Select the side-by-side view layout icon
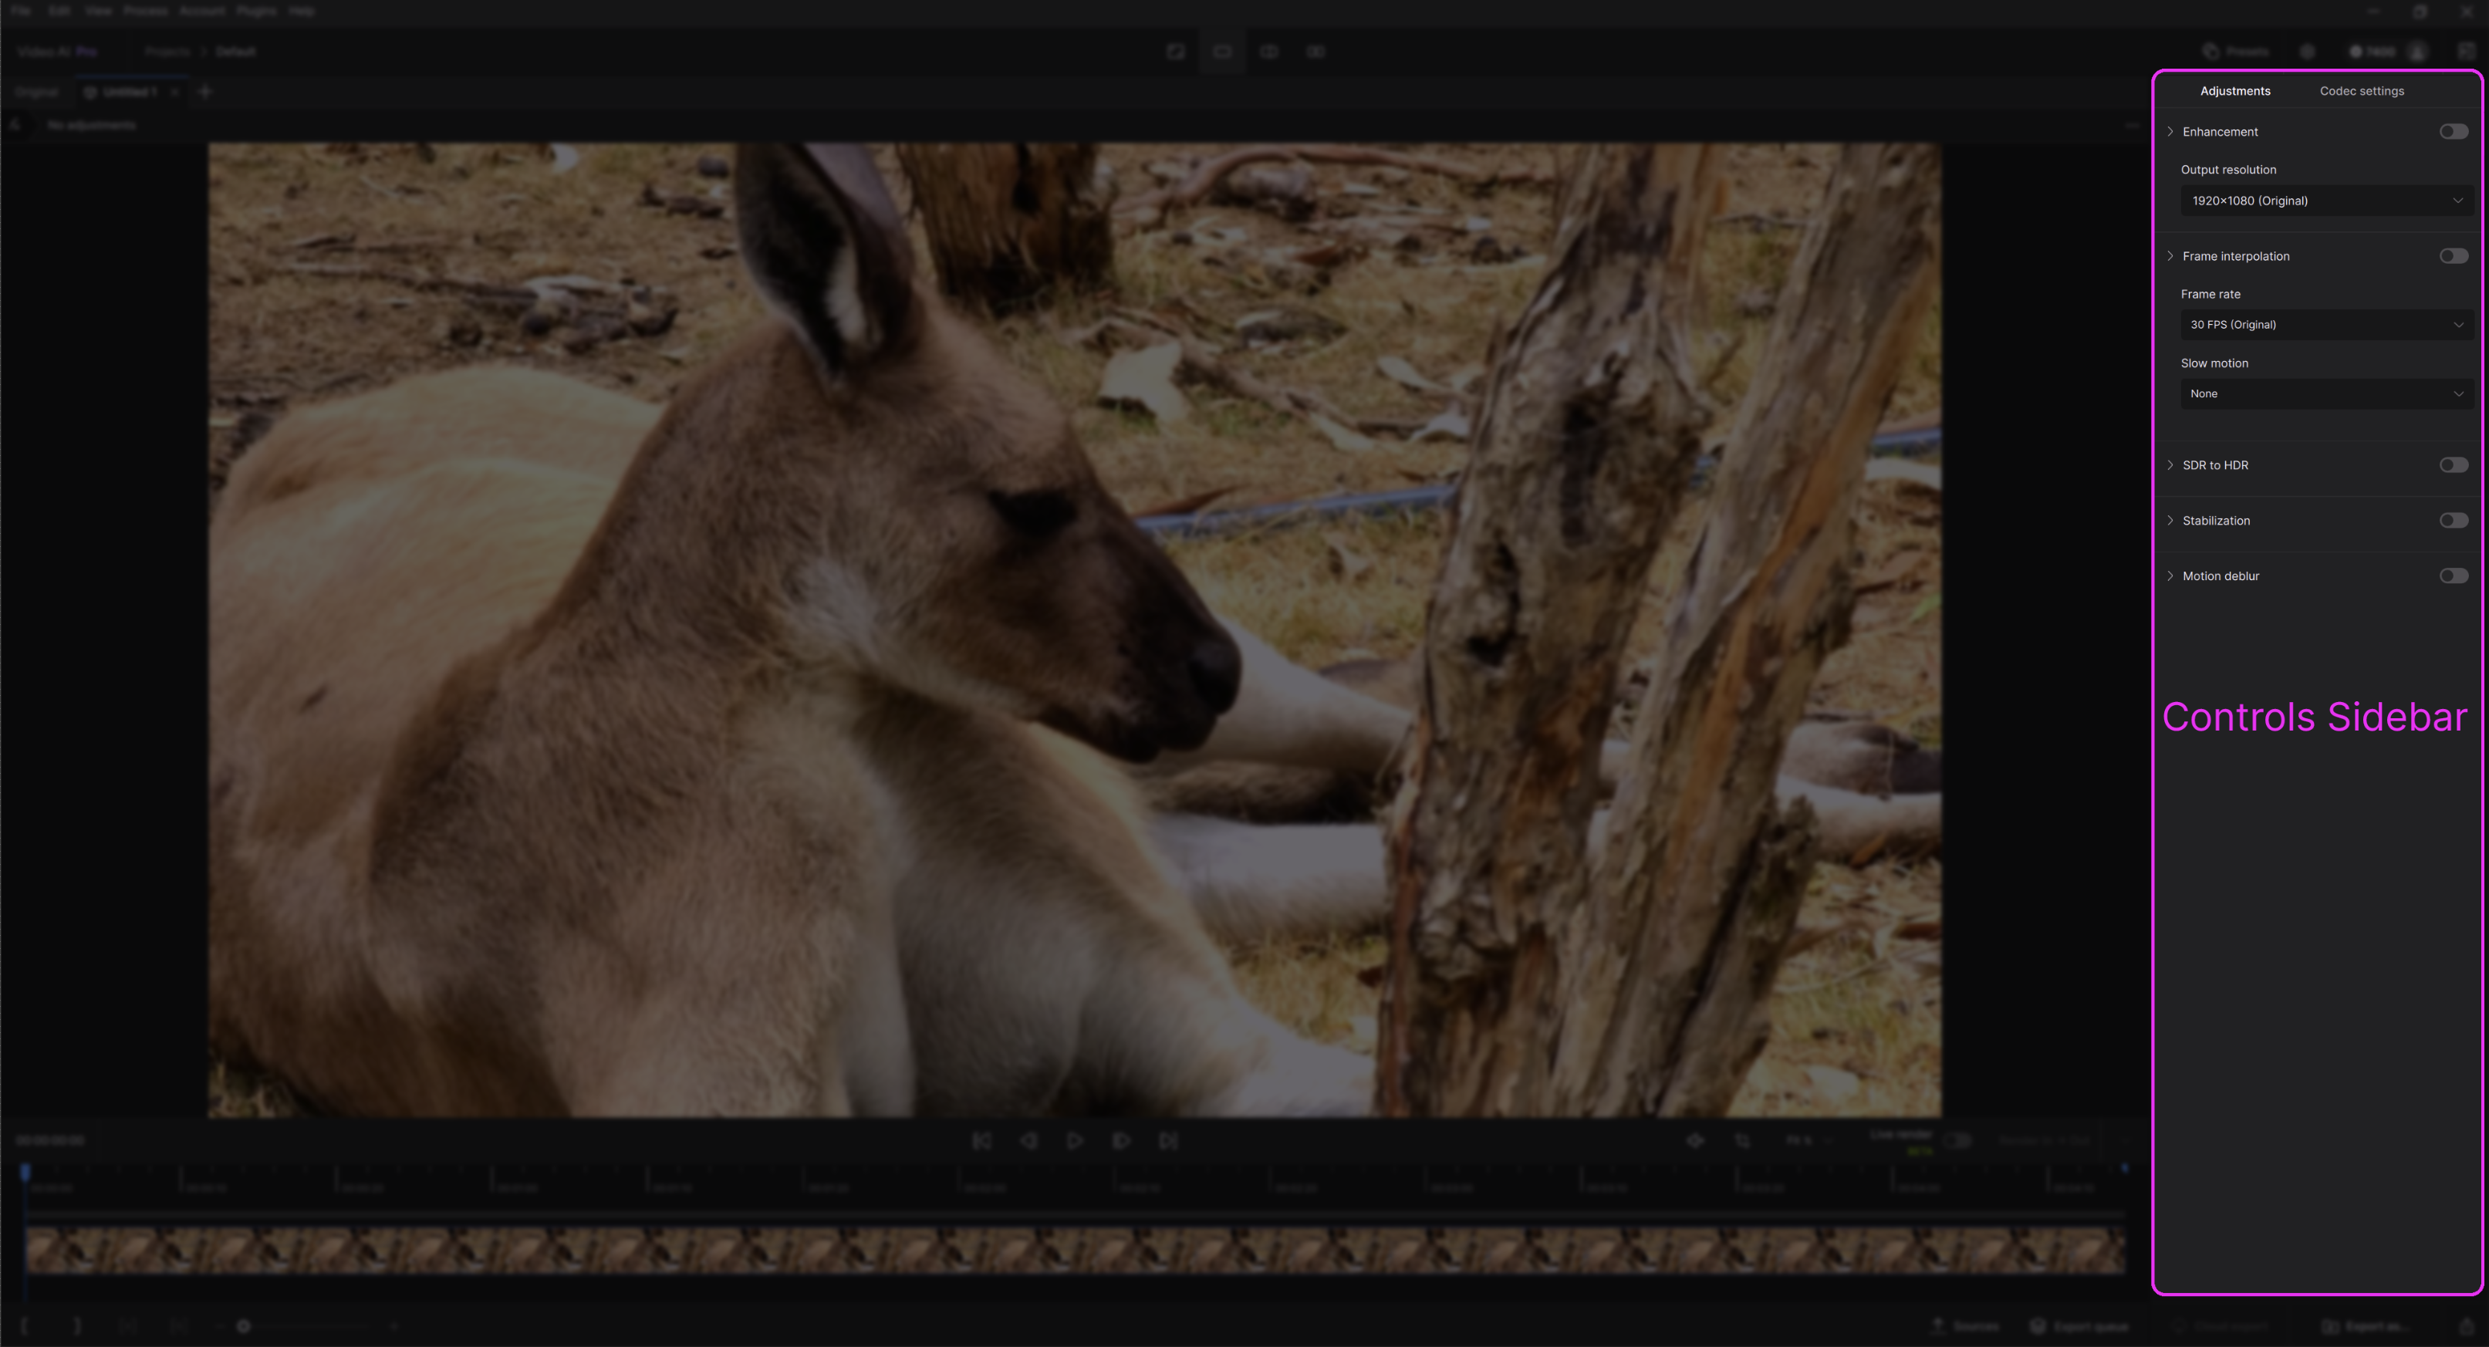 coord(1315,51)
